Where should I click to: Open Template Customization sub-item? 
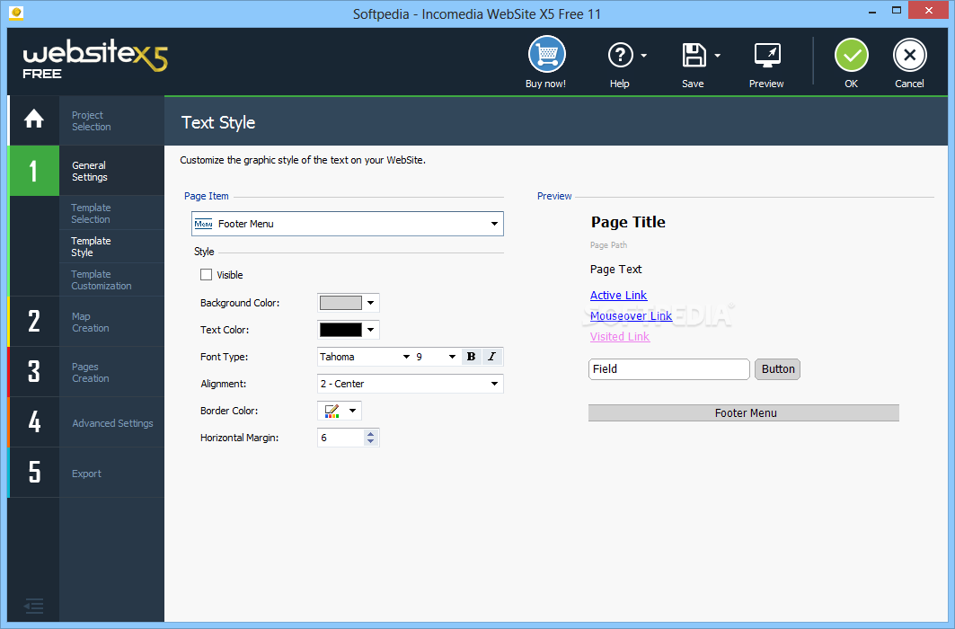point(102,280)
